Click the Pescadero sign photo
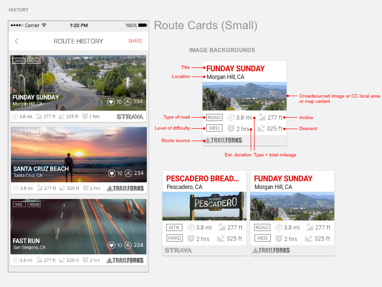This screenshot has width=382, height=287. pyautogui.click(x=204, y=206)
